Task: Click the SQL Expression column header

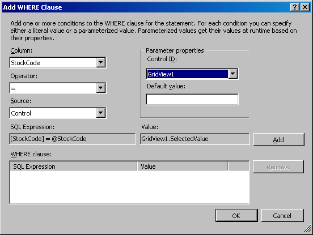Action: pos(74,166)
